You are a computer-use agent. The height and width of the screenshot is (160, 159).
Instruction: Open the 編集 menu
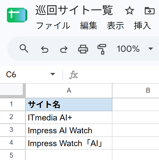pos(88,26)
